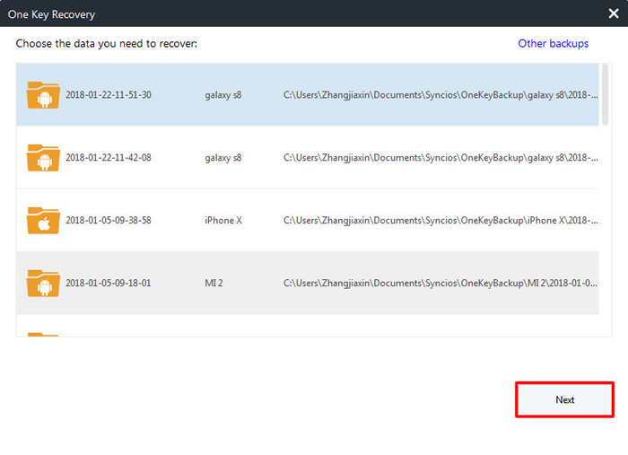Click device name galaxy s8 in 11-51-30 row
Image resolution: width=628 pixels, height=455 pixels.
223,95
